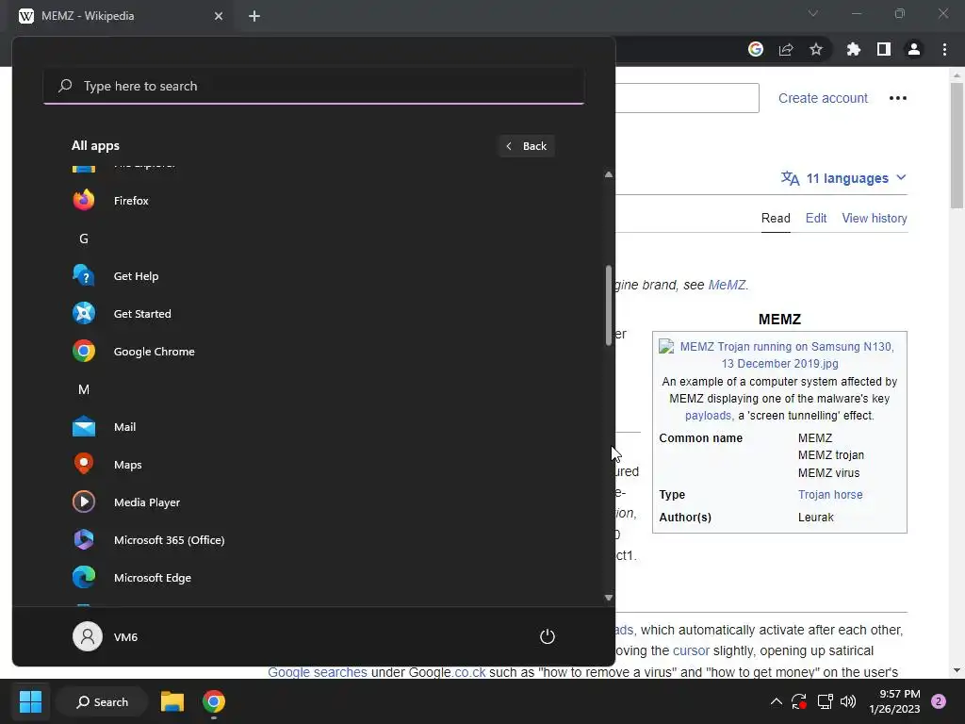
Task: Click the Chrome icon on the taskbar
Action: (214, 701)
